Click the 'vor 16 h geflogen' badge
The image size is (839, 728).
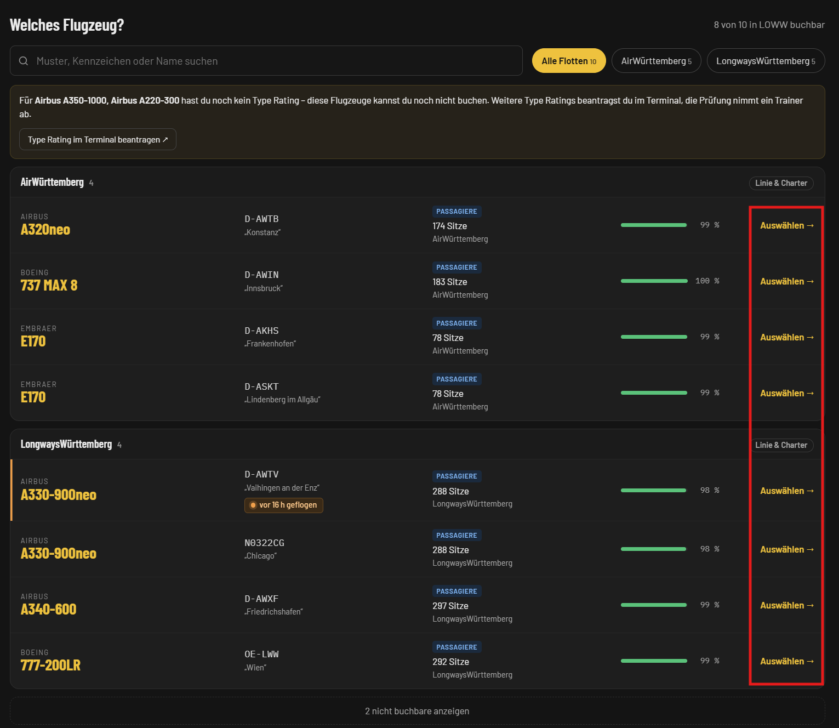284,505
